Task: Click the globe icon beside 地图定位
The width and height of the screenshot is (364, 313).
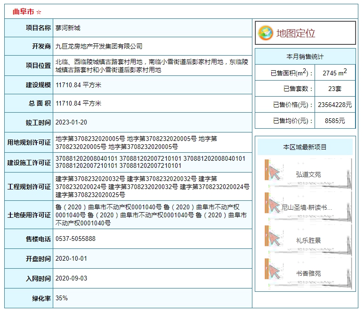Action: 265,33
